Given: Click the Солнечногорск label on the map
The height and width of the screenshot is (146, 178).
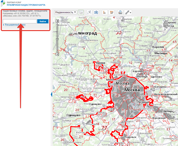Looking at the screenshot, I should click(x=91, y=40).
